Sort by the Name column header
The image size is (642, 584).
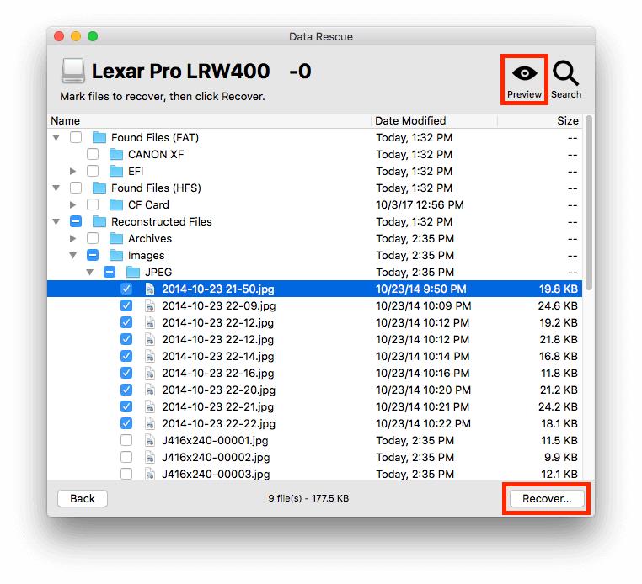pos(209,121)
